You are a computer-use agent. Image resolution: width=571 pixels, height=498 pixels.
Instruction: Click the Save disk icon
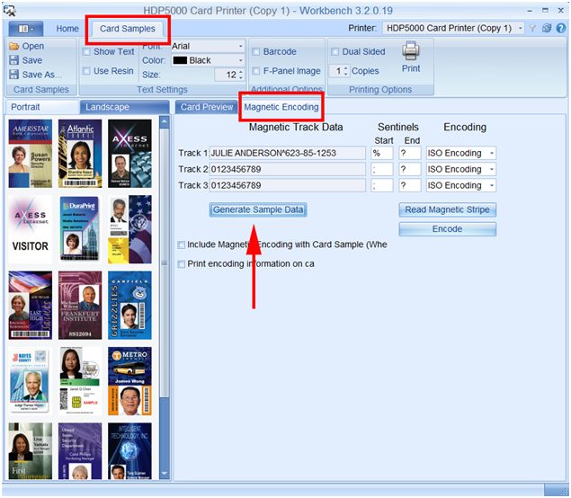pyautogui.click(x=13, y=61)
